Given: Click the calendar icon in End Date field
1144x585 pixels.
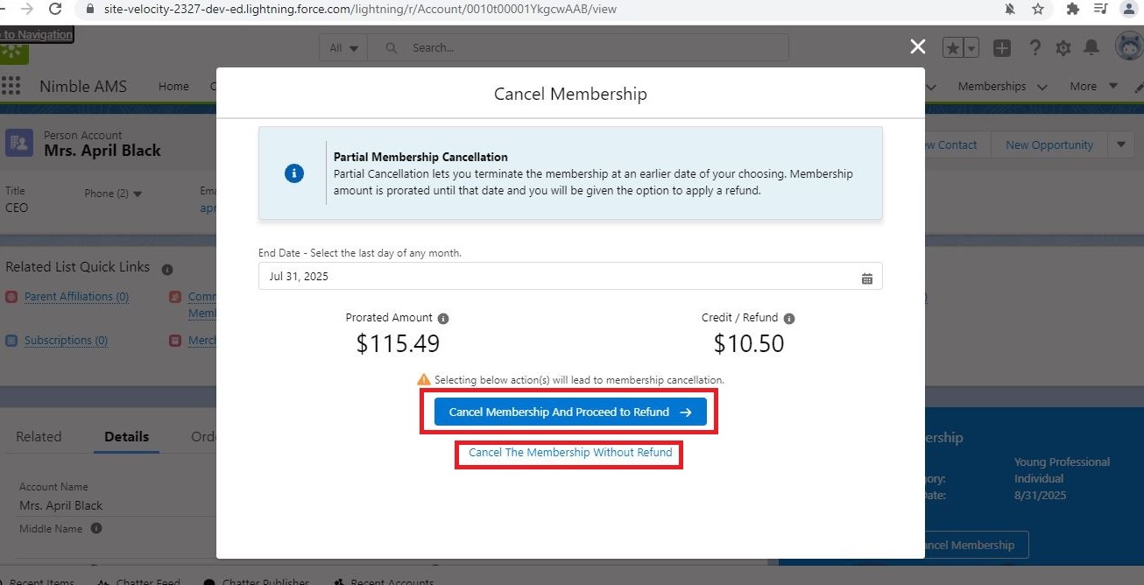Looking at the screenshot, I should point(866,278).
